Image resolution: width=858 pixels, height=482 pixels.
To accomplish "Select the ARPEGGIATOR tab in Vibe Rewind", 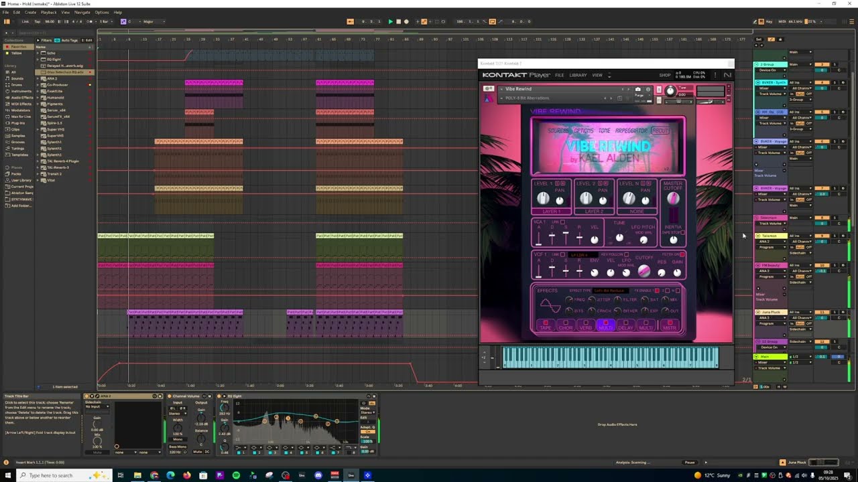I will pyautogui.click(x=631, y=131).
